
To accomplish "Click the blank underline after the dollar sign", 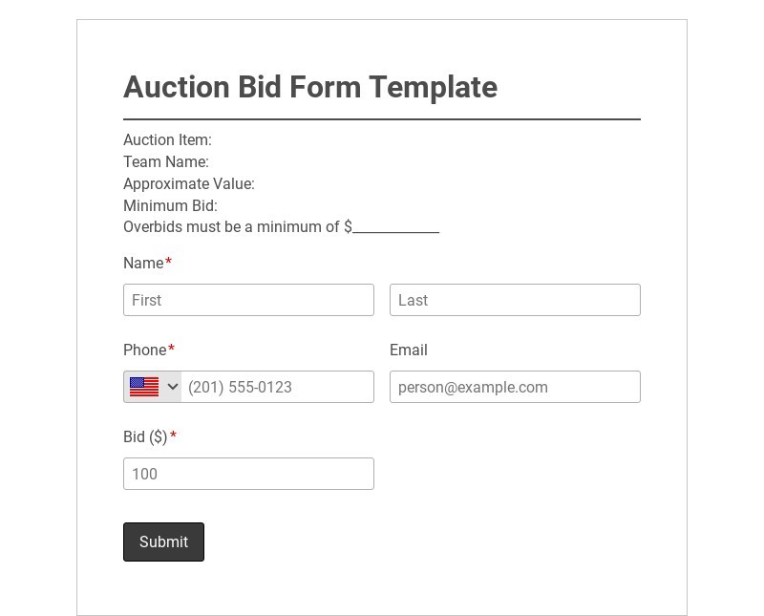I will pyautogui.click(x=396, y=229).
